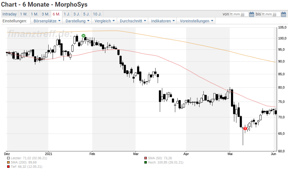Click the 'Einstellungen:' label

point(15,21)
